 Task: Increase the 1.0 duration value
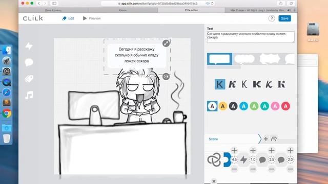coord(253,150)
